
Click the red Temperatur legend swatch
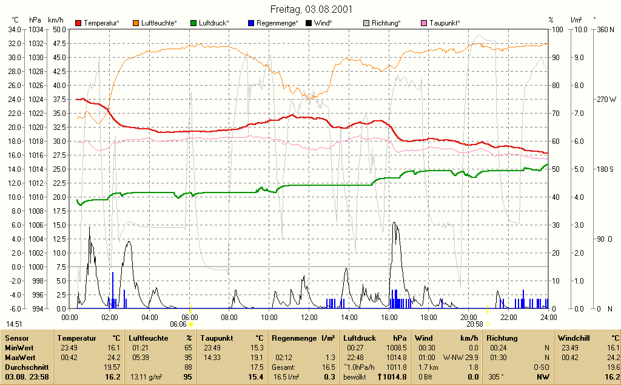coord(78,24)
